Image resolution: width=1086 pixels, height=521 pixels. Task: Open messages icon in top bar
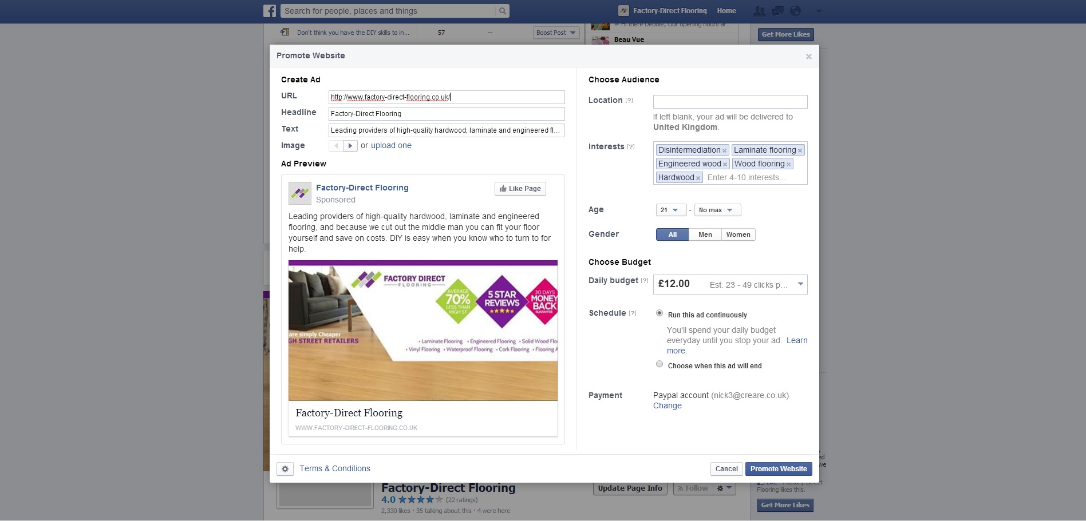point(777,11)
